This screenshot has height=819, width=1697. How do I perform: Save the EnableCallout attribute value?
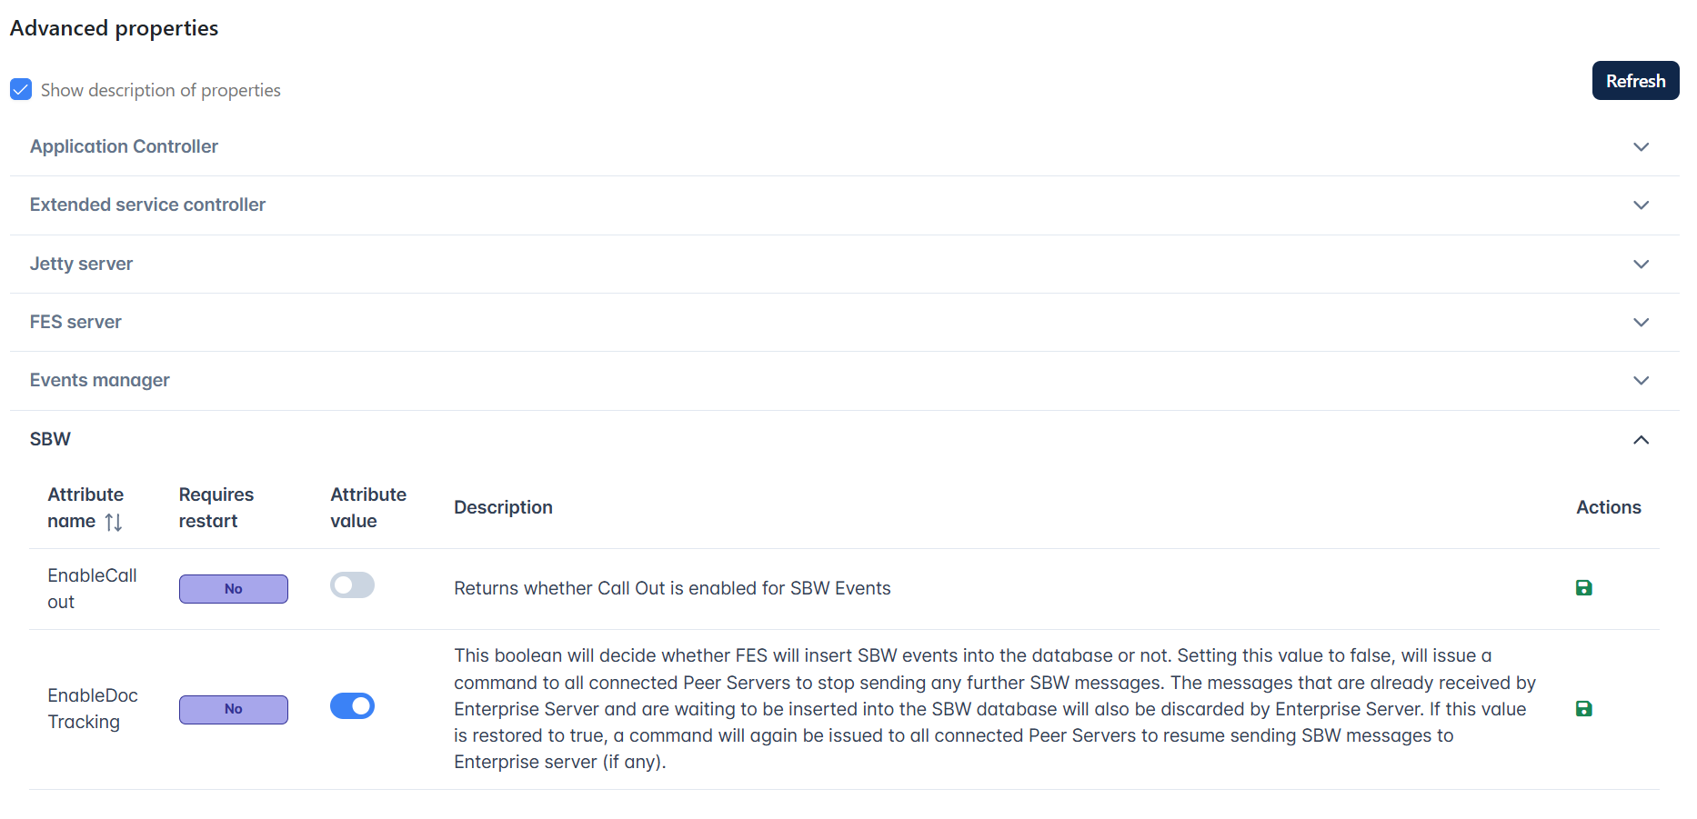coord(1583,588)
